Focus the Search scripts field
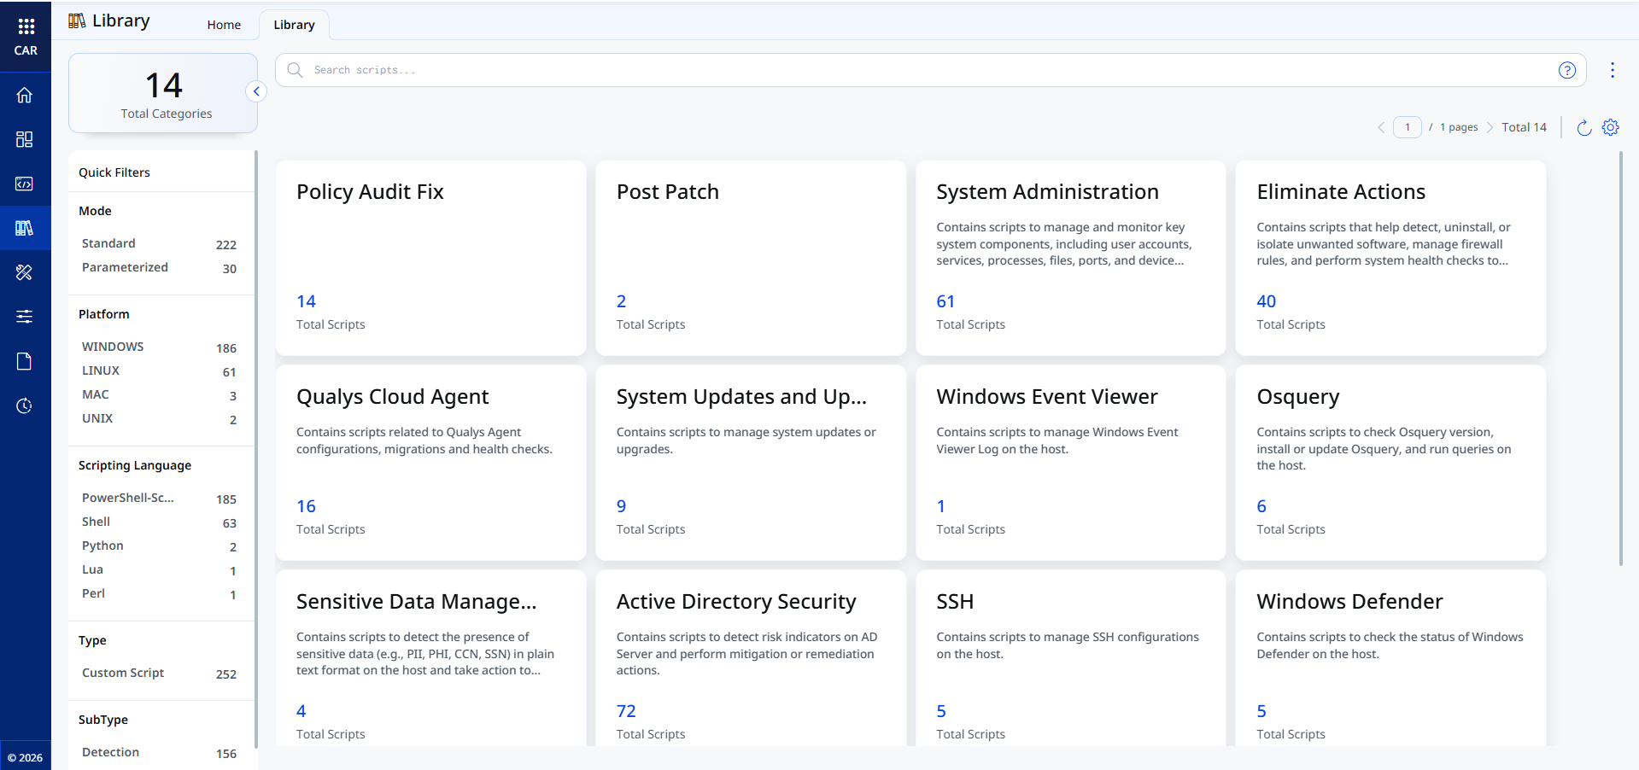The image size is (1639, 770). click(931, 70)
